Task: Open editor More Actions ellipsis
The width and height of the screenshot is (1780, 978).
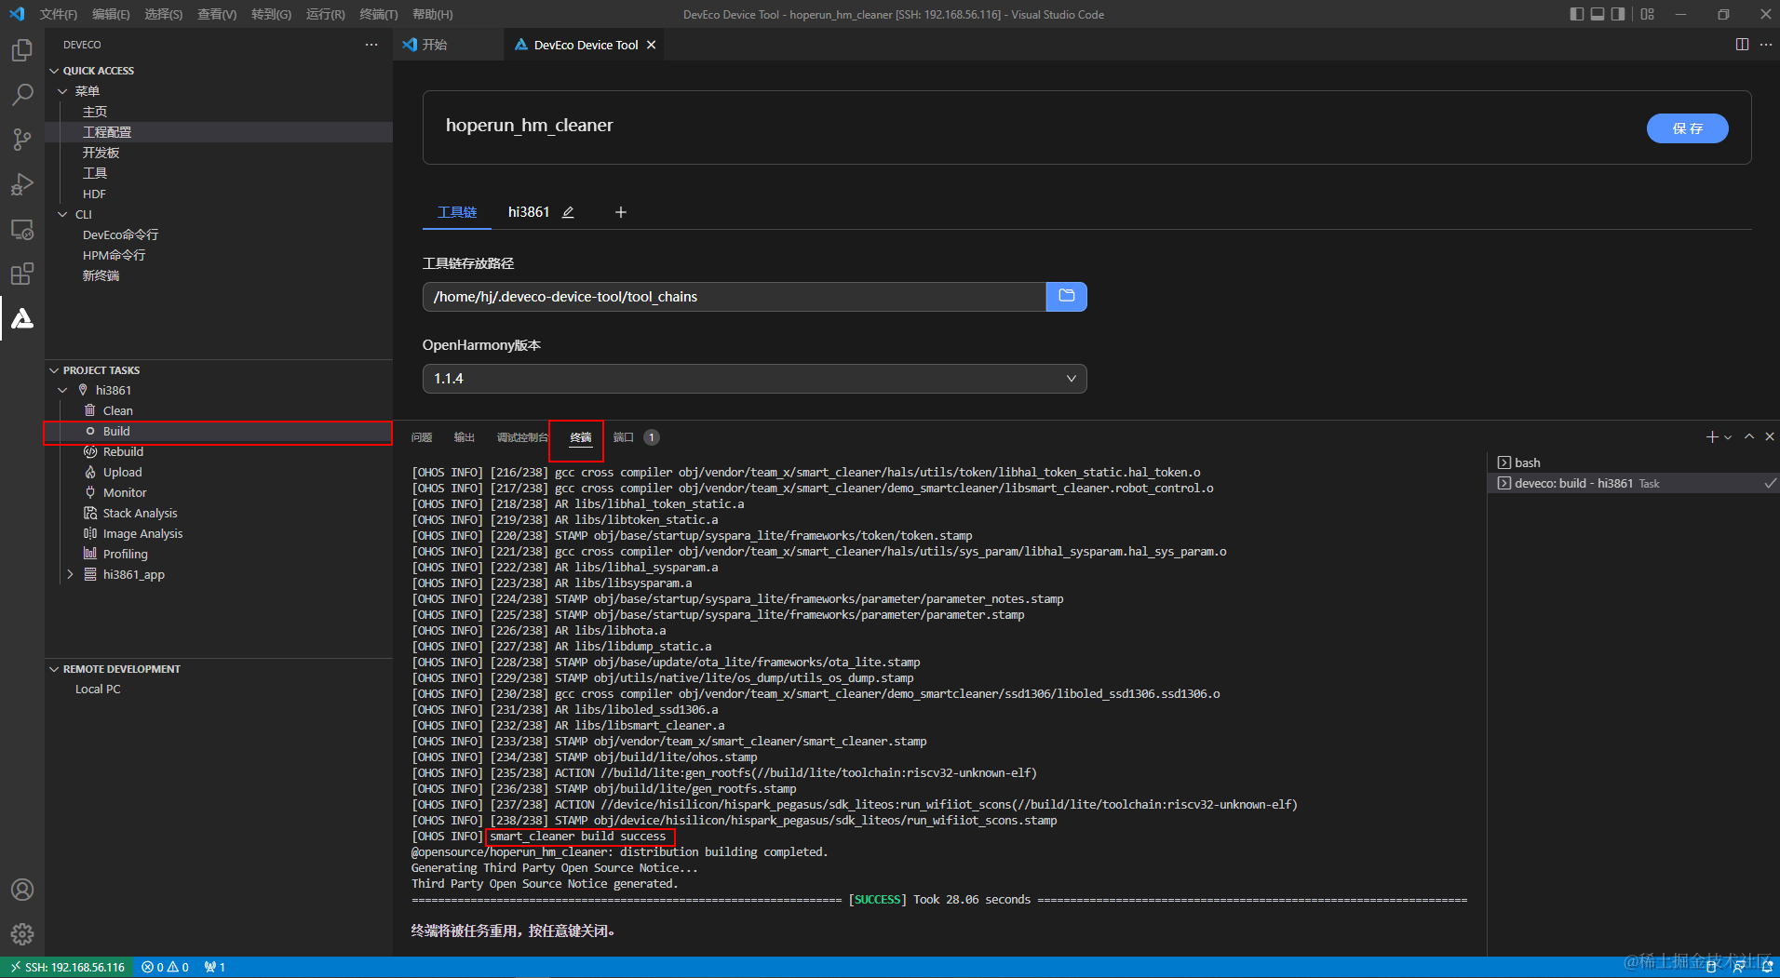Action: [x=1766, y=45]
